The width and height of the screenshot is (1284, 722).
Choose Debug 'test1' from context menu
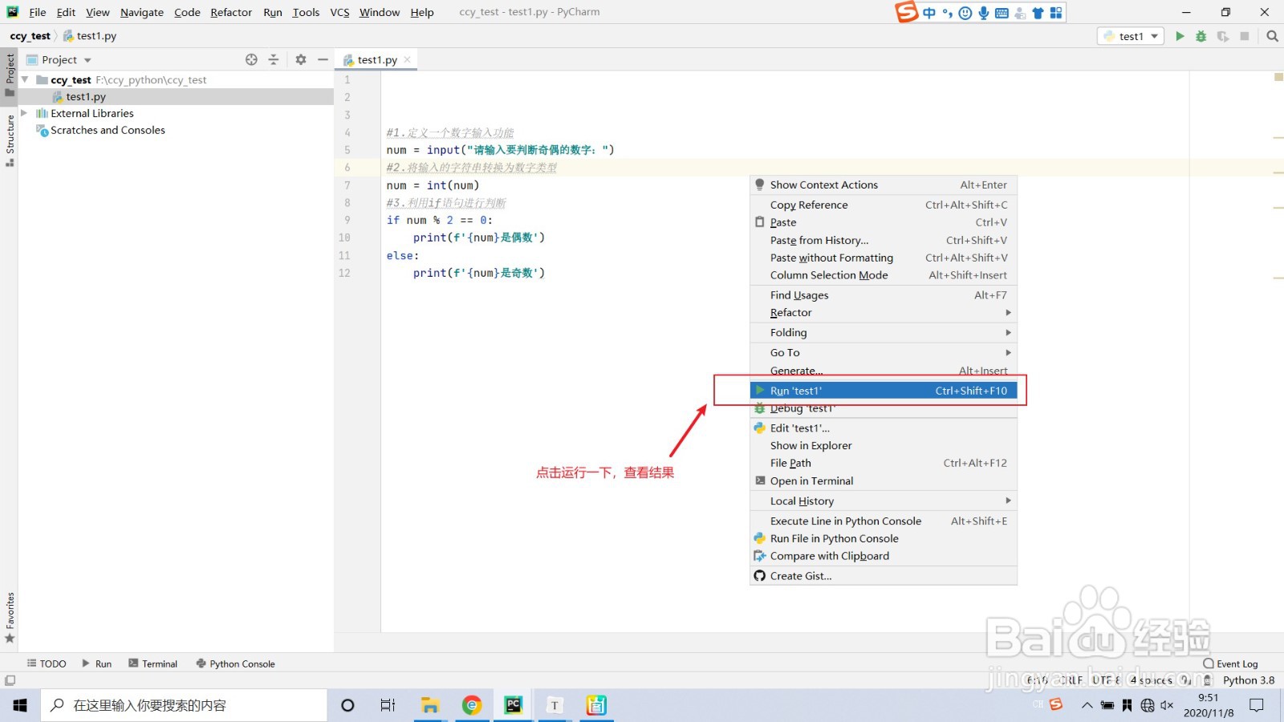[884, 408]
